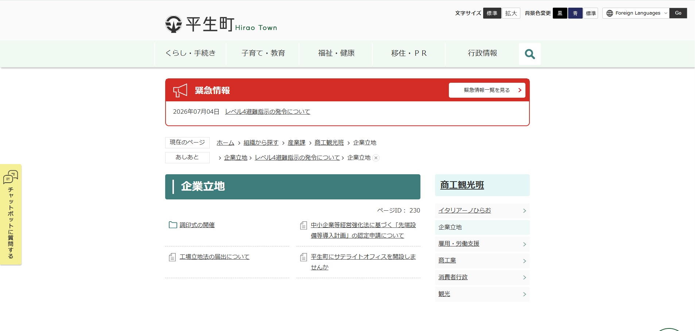Screen dimensions: 695x331
Task: Expand chevron for 観光
Action: (524, 294)
